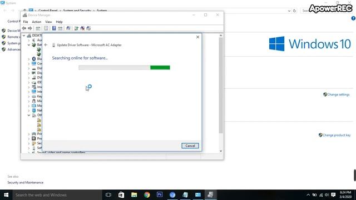The image size is (356, 200).
Task: Collapse the Other devices category
Action: click(x=29, y=115)
